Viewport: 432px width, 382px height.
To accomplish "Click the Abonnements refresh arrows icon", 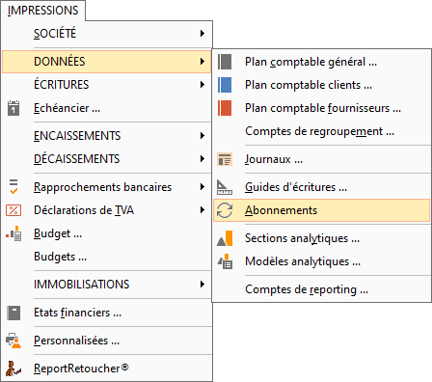I will [225, 210].
